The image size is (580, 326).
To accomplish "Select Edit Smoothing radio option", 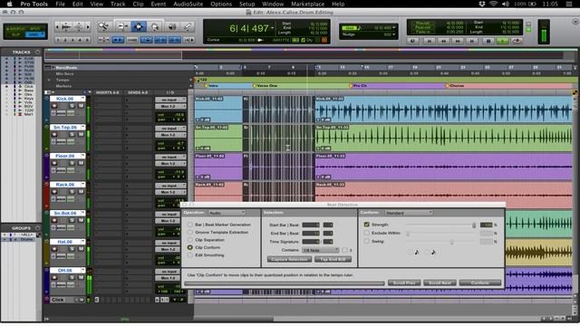I will pos(190,255).
